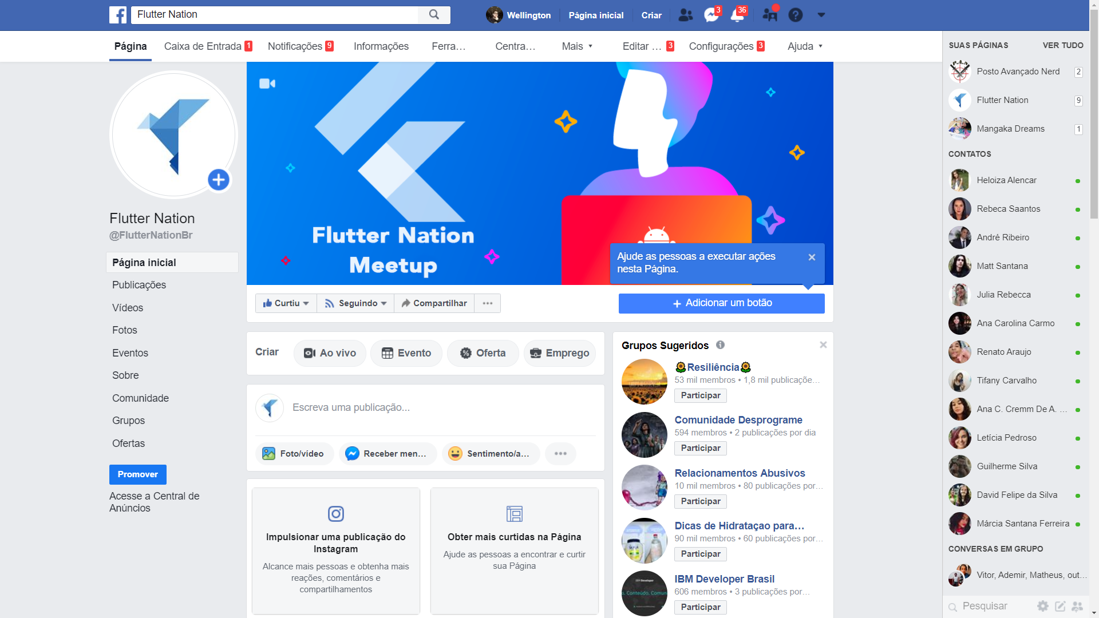Click the video camera icon on cover photo

pyautogui.click(x=267, y=84)
